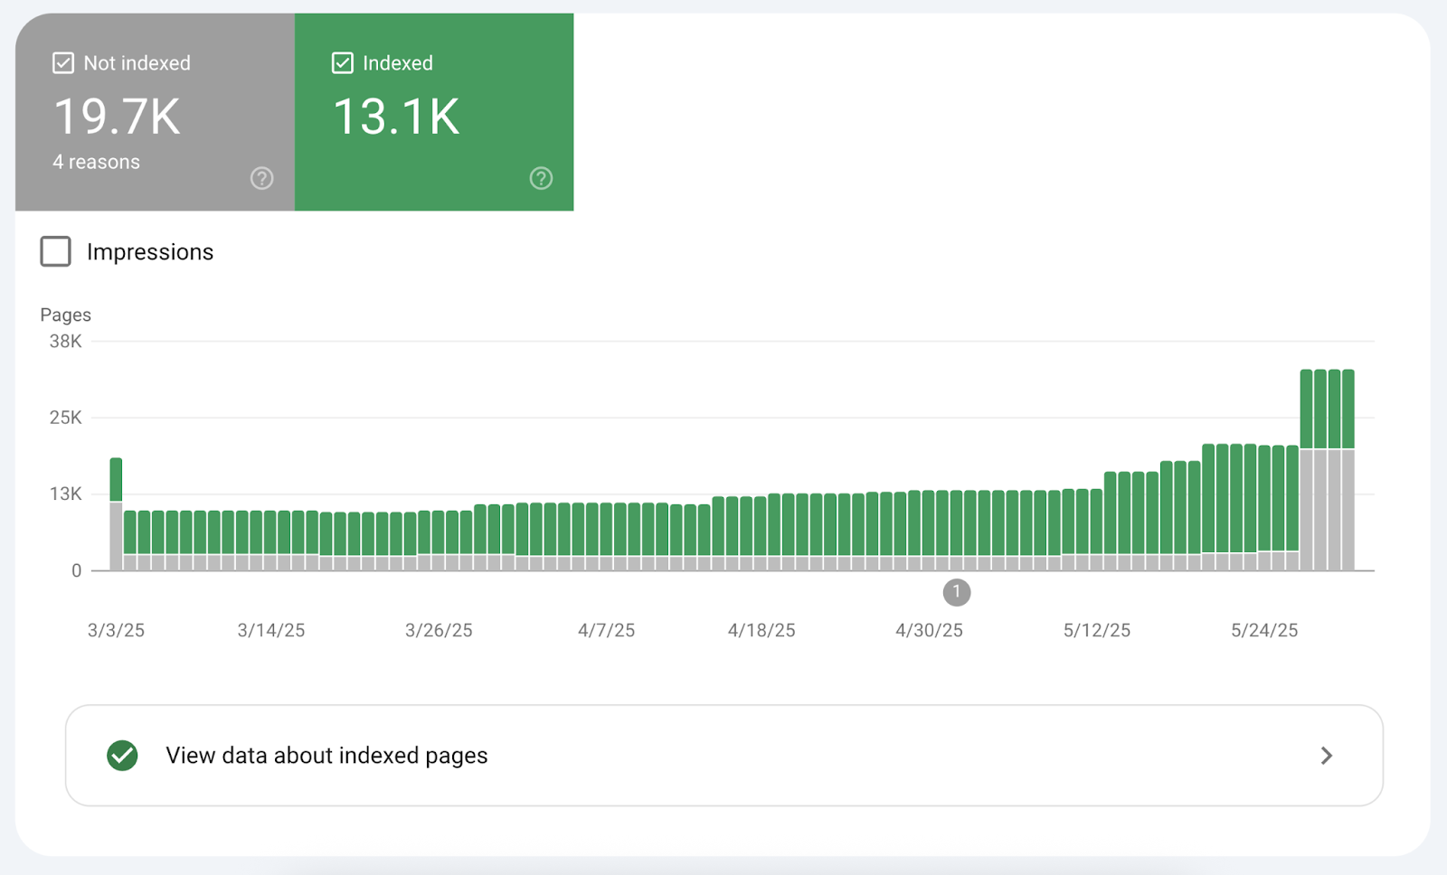Click the checkmark icon in the Not indexed card
Screen dimensions: 1447x875
pos(62,62)
